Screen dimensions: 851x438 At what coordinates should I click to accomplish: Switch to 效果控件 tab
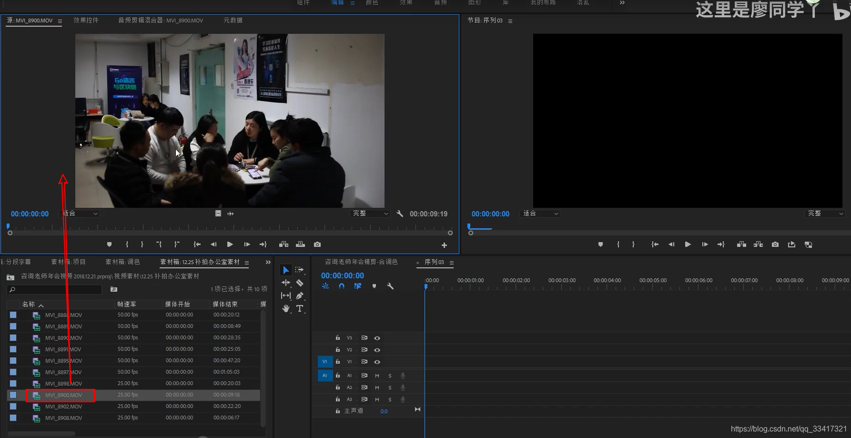pos(86,20)
